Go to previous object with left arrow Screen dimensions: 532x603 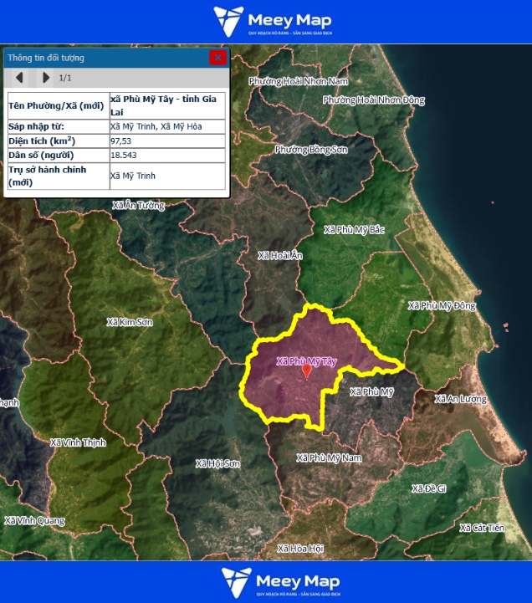click(x=19, y=78)
